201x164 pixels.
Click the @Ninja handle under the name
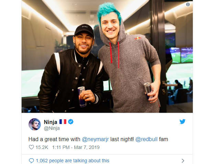click(52, 128)
